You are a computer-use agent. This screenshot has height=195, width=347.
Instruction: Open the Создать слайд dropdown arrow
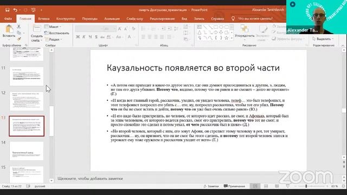(41, 41)
